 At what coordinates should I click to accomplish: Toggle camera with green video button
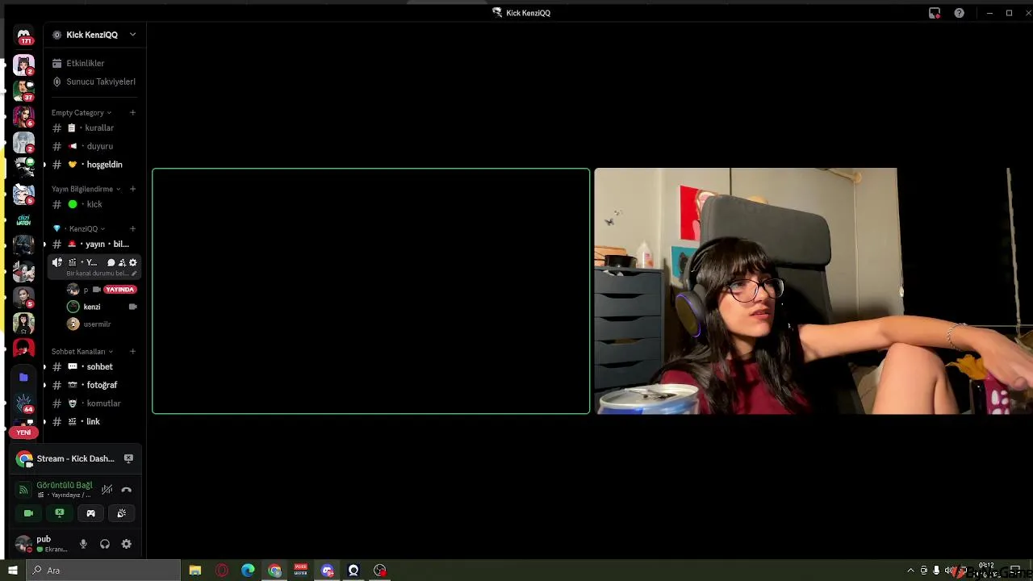point(28,513)
